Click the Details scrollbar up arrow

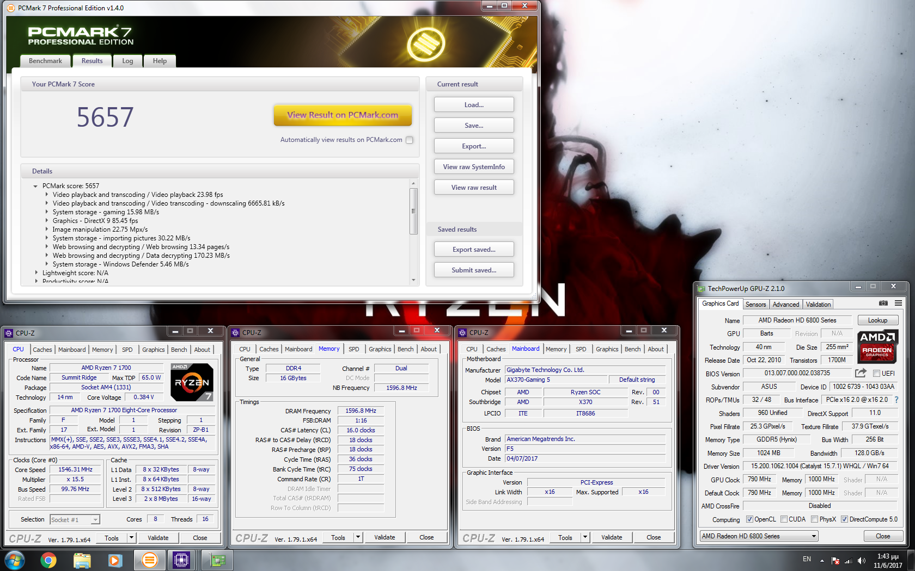413,183
